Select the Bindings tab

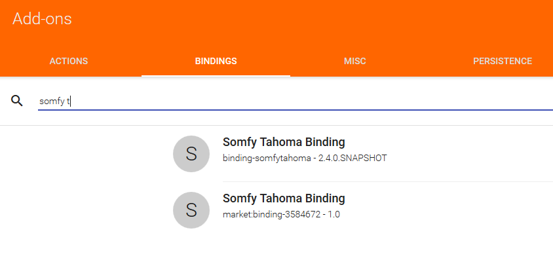[x=216, y=61]
